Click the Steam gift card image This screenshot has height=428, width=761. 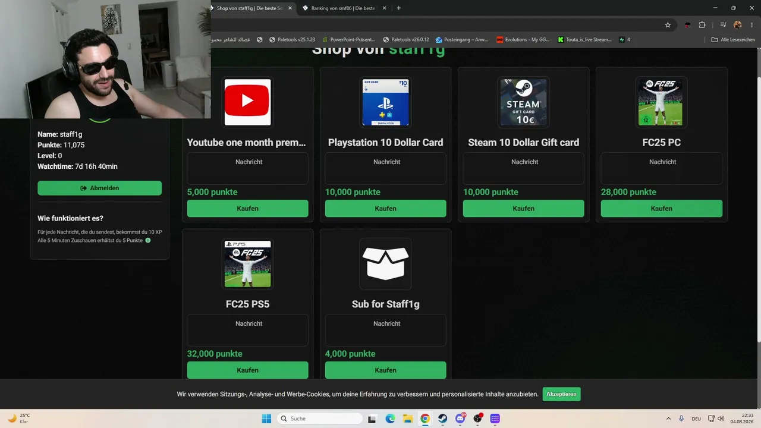(523, 102)
